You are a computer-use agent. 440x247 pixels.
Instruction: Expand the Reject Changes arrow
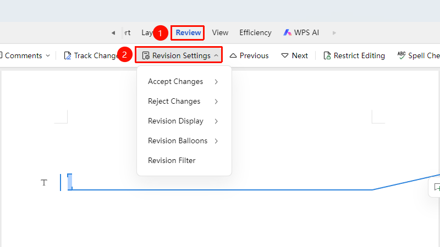216,102
